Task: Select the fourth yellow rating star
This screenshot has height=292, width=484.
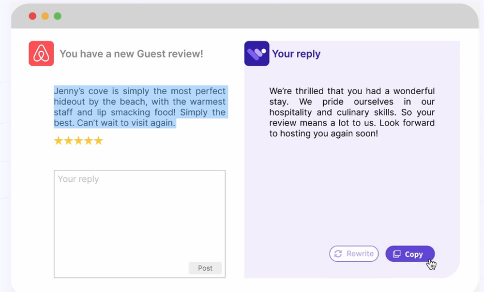Action: (88, 141)
